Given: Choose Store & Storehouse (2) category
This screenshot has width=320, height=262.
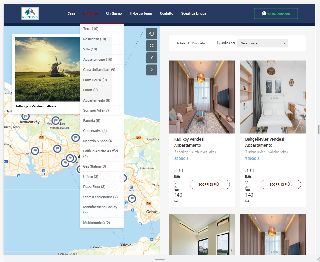Looking at the screenshot, I should click(101, 197).
